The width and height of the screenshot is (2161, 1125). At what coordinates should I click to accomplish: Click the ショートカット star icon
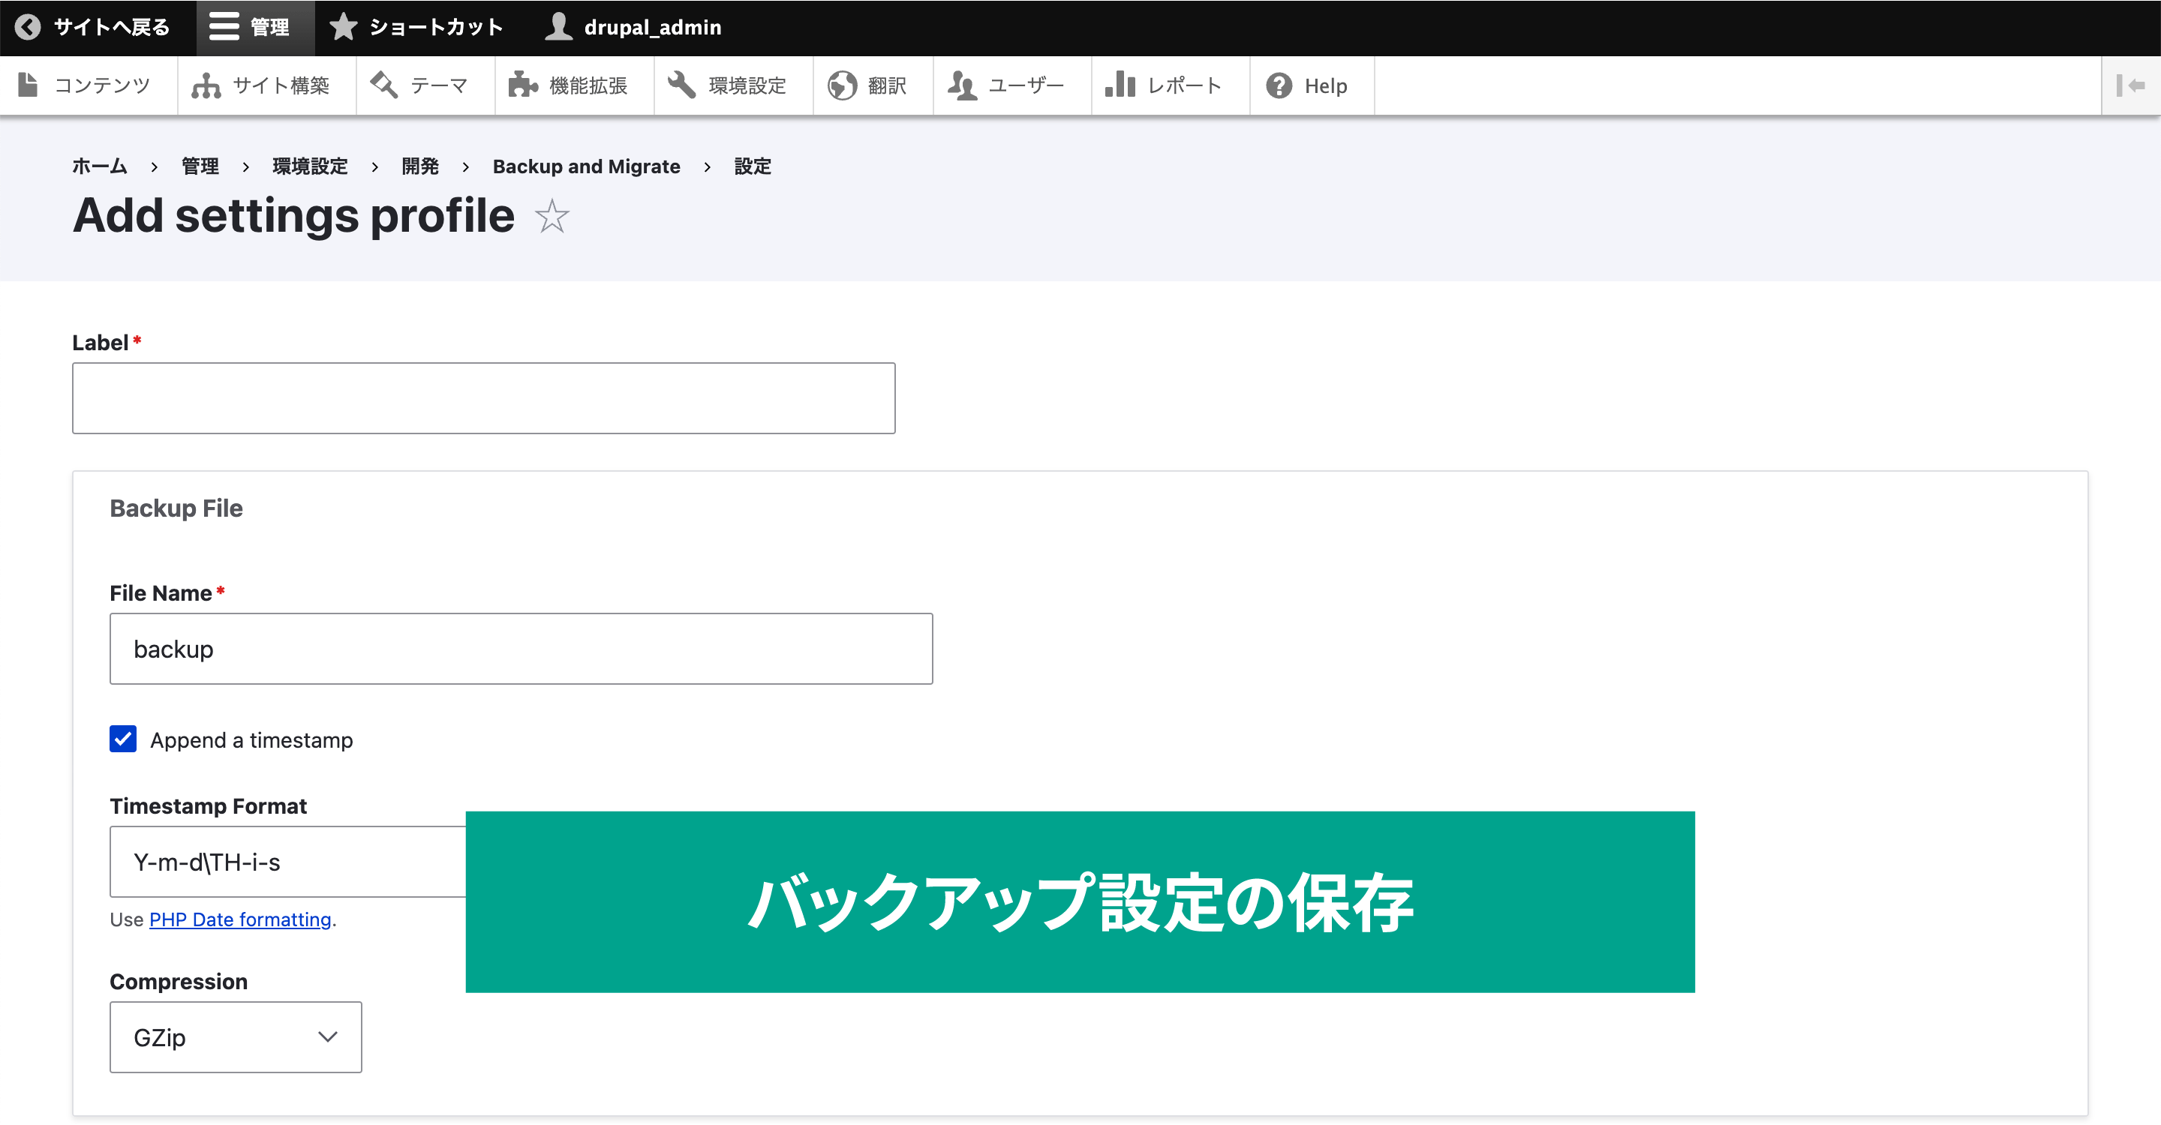343,27
